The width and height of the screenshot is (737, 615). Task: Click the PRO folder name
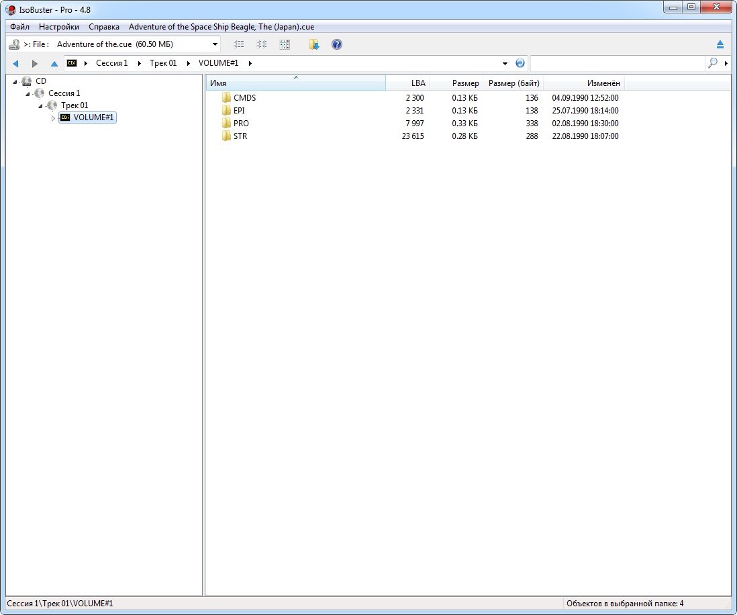pos(241,123)
